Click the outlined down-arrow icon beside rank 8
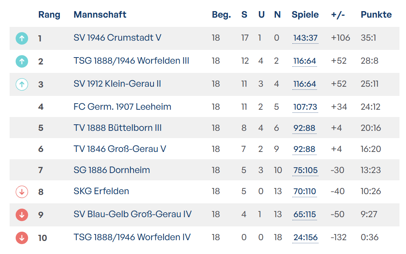 click(22, 191)
